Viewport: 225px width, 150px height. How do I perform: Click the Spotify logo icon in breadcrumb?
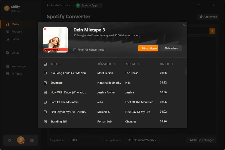click(x=78, y=5)
